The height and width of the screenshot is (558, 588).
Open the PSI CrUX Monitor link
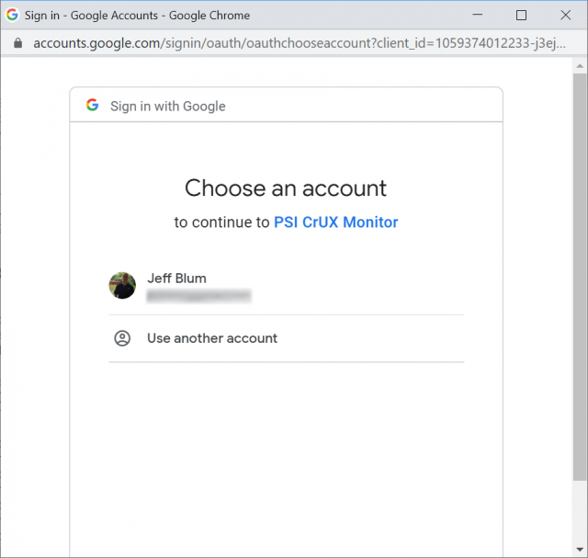(x=335, y=222)
